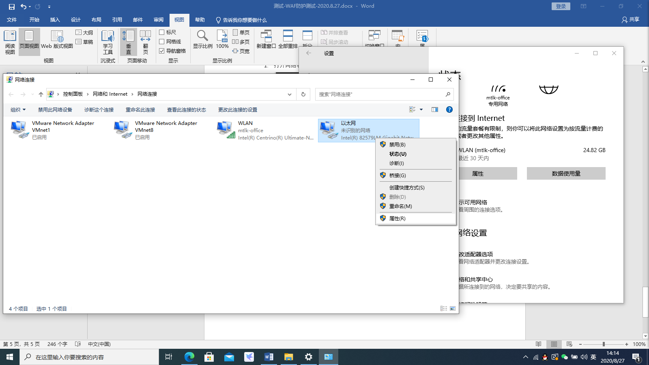Click the Save icon in Word title bar

[x=12, y=6]
